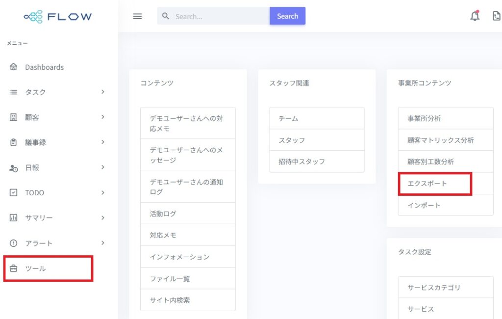
Task: Click the Search button
Action: 287,16
